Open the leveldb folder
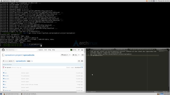This screenshot has width=170, height=95. tap(6, 76)
